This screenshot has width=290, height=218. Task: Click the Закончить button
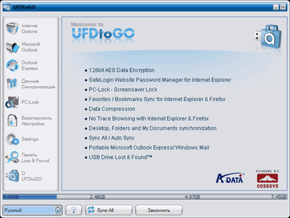159,210
